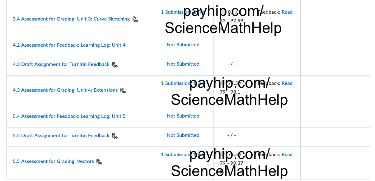Click the Turnitin icon beside 3.4 Curve Sketching

(135, 19)
